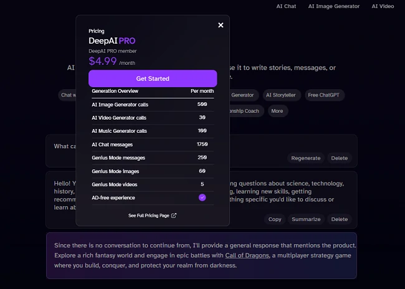Click the AI Music Generator calls row

[153, 131]
